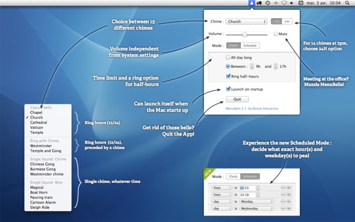Click the Volume slider knob
Image resolution: width=355 pixels, height=222 pixels.
(x=245, y=34)
